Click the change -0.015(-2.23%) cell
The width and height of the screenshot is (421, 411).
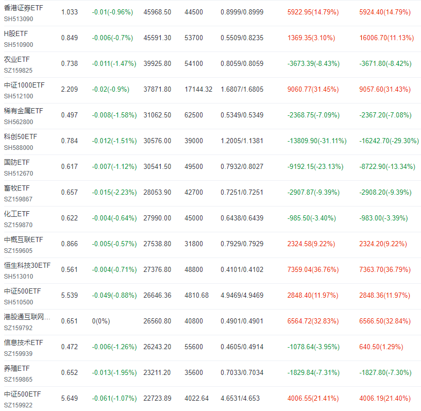[x=114, y=193]
